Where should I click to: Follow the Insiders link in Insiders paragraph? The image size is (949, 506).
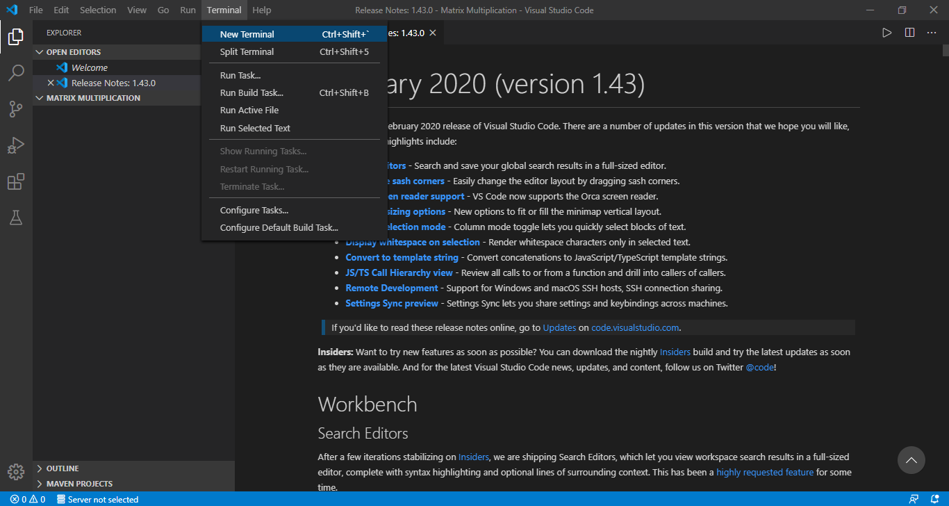coord(675,352)
